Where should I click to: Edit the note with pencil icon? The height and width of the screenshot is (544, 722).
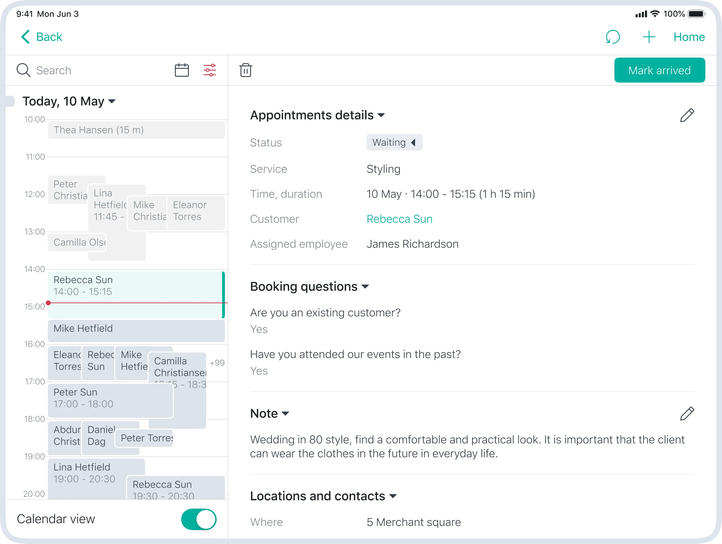coord(687,414)
